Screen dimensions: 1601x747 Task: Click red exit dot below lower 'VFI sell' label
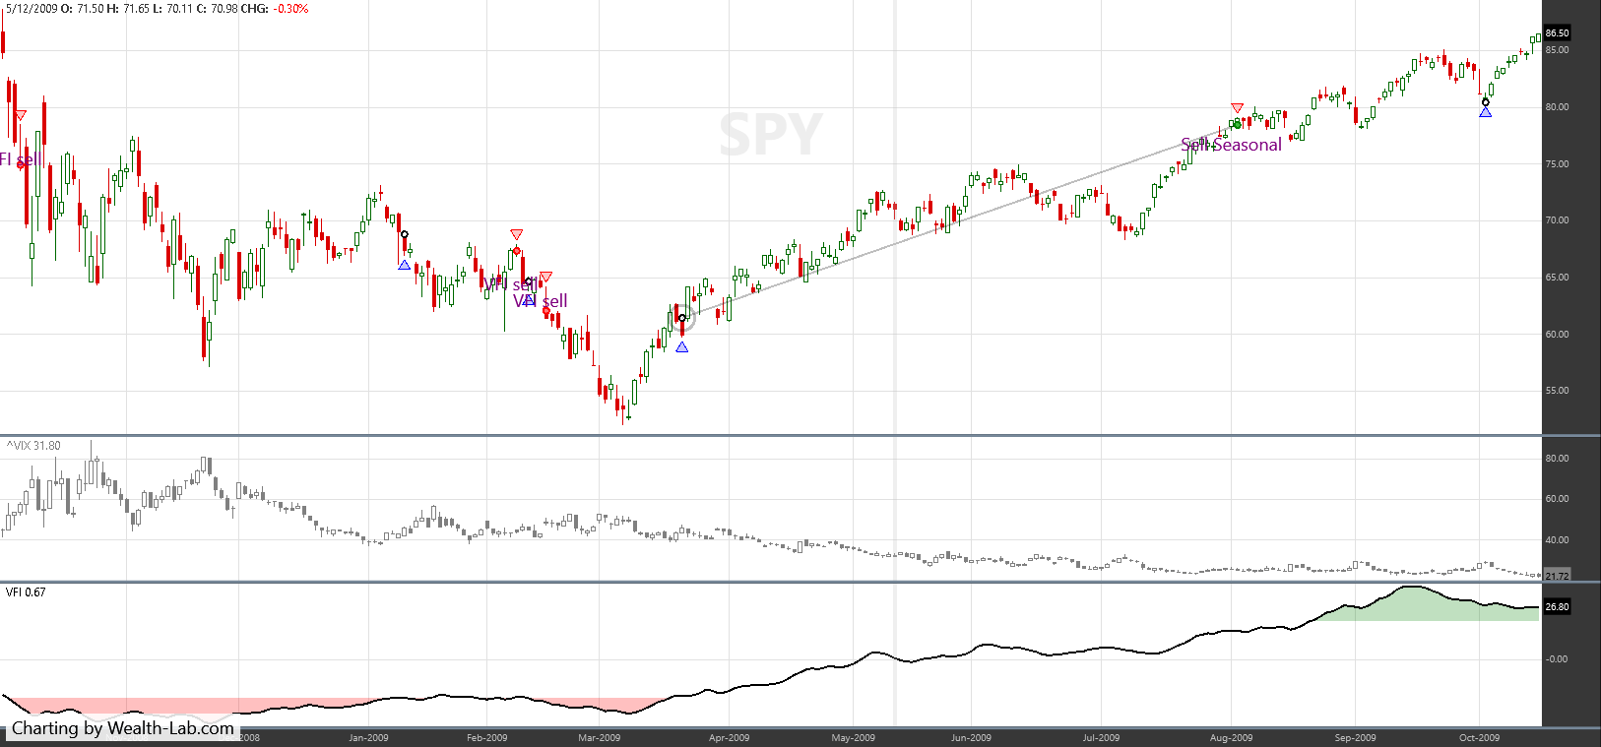[x=546, y=311]
